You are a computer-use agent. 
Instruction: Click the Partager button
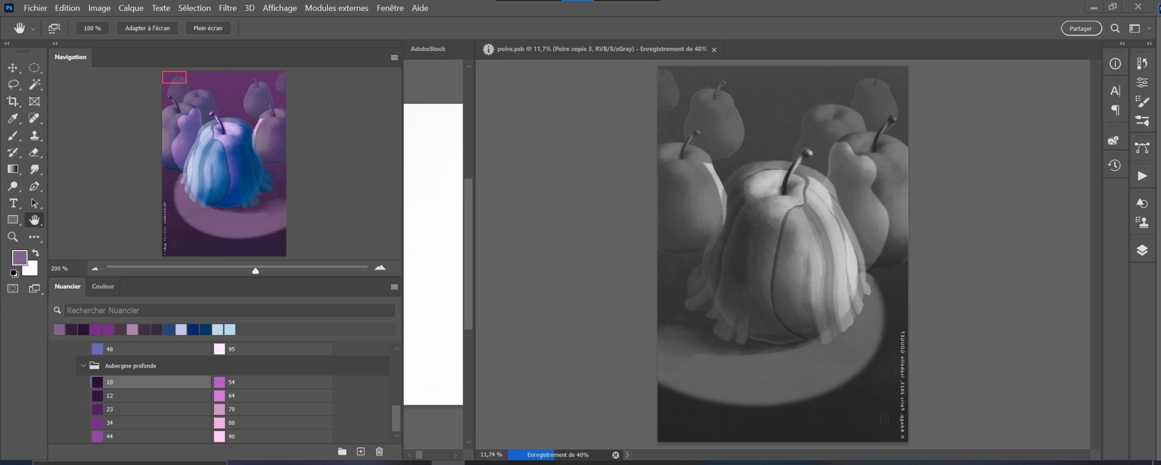(1081, 28)
